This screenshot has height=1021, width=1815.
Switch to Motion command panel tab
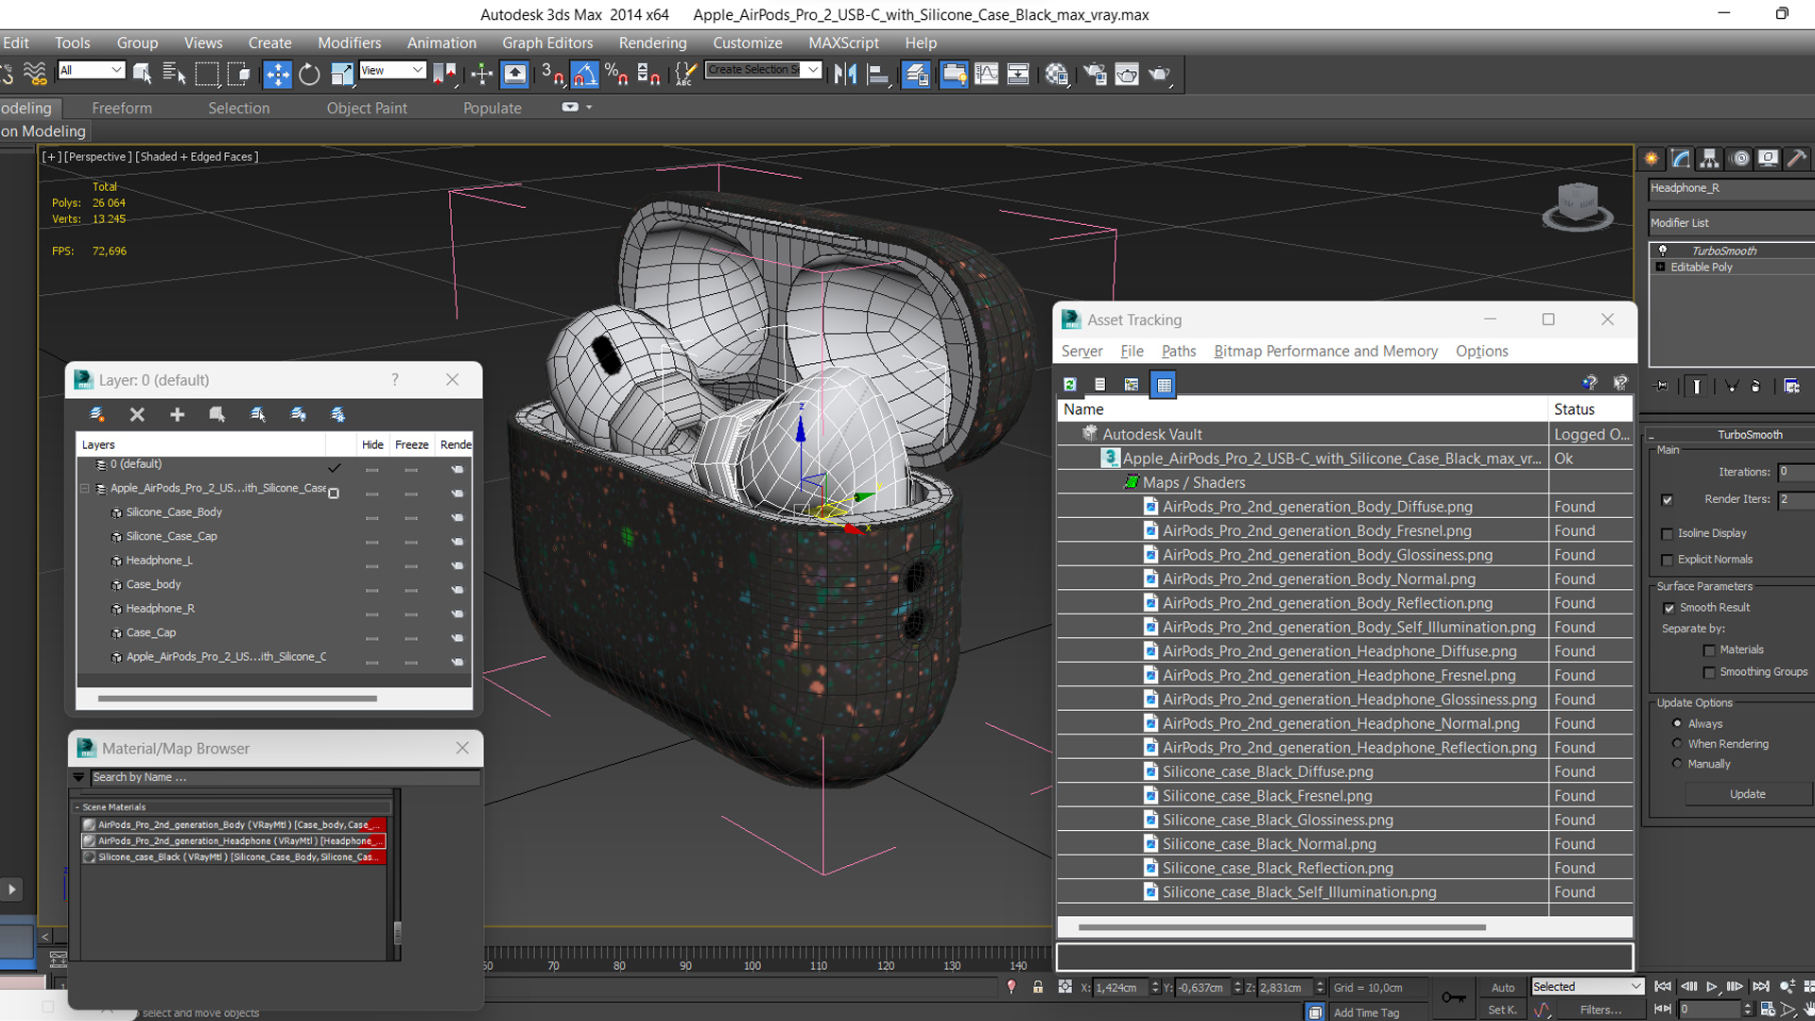coord(1739,158)
